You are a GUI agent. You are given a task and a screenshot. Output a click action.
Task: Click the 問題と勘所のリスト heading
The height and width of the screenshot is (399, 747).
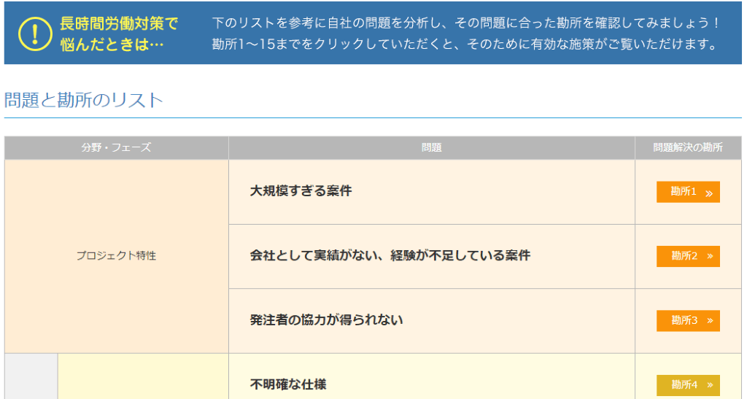pos(84,101)
